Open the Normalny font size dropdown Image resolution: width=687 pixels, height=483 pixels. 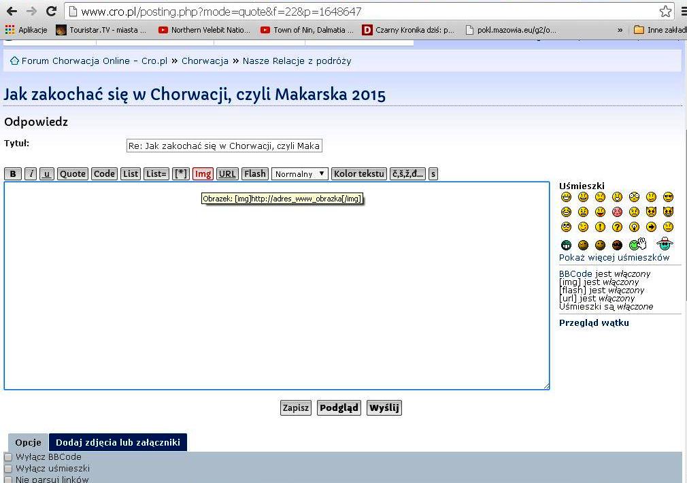[299, 174]
